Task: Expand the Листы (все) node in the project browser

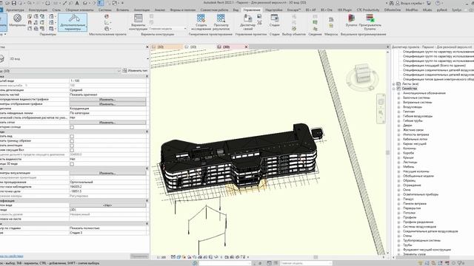Action: pyautogui.click(x=394, y=83)
